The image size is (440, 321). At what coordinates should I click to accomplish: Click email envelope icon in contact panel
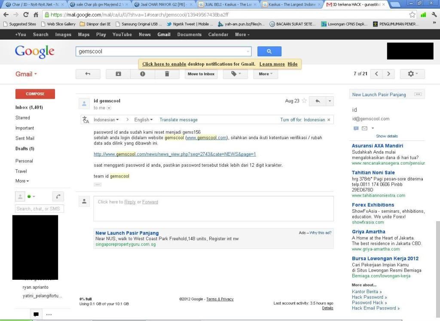click(364, 128)
